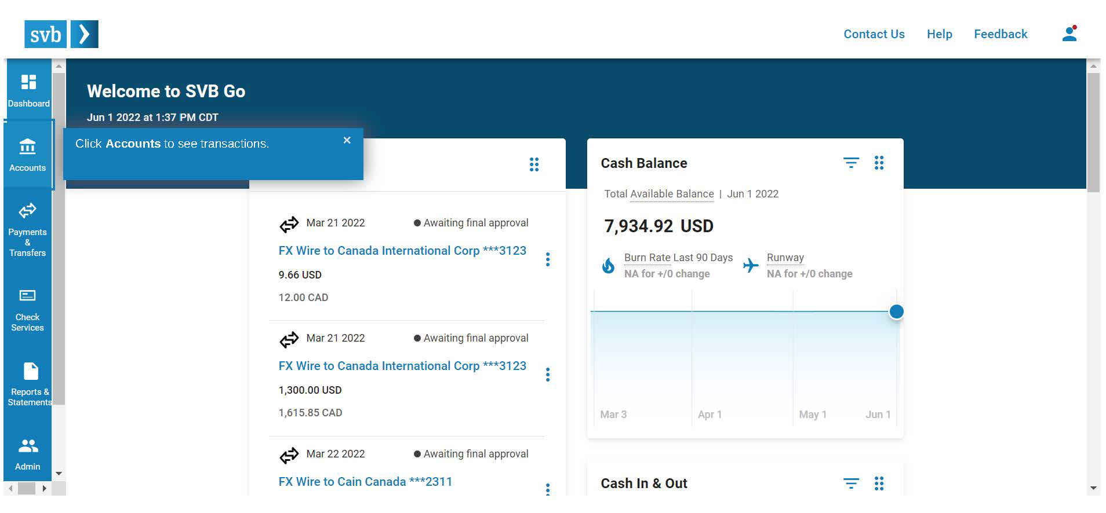Close the Accounts tooltip popup

tap(347, 140)
